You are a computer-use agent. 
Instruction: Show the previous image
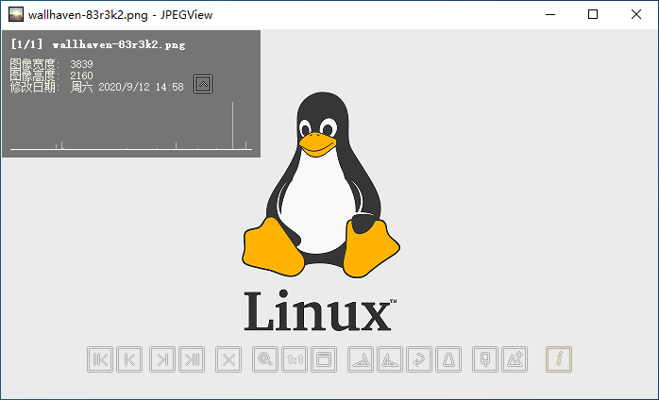[129, 359]
